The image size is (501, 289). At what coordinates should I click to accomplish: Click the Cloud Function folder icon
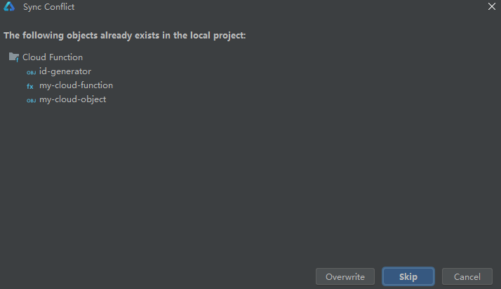pyautogui.click(x=13, y=57)
